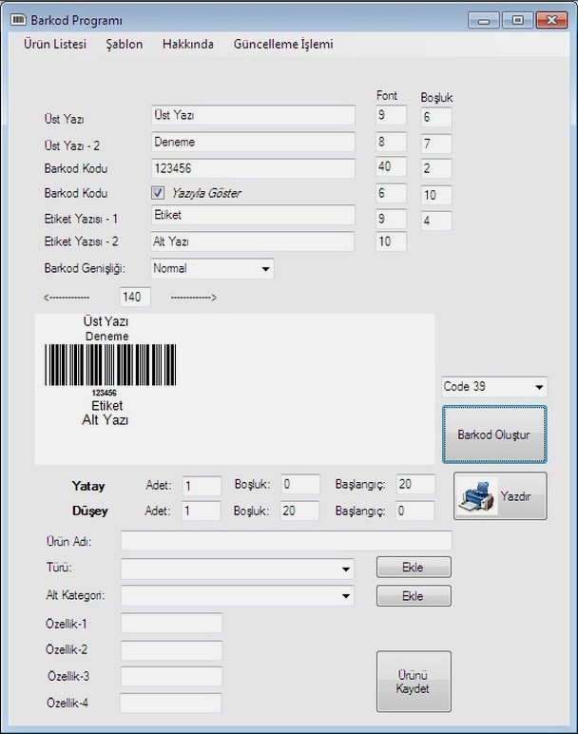This screenshot has width=578, height=734.
Task: Click the Düşey Başlangıç field showing 0
Action: pyautogui.click(x=414, y=511)
